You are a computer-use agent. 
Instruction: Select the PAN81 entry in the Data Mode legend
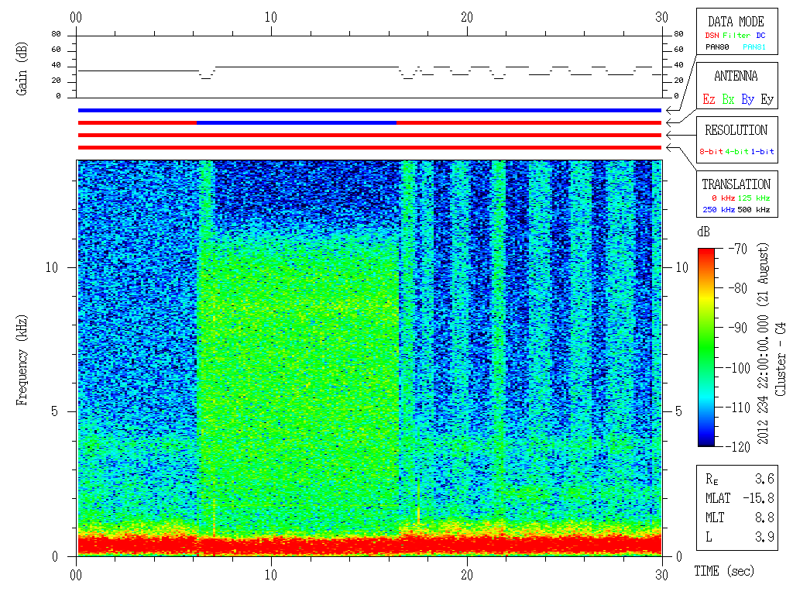pyautogui.click(x=754, y=47)
